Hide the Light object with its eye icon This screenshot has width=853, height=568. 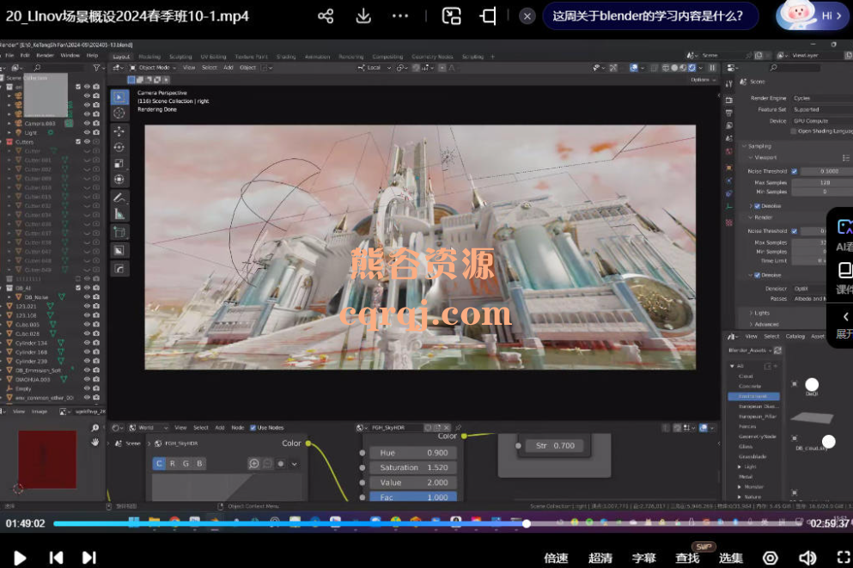(x=87, y=132)
